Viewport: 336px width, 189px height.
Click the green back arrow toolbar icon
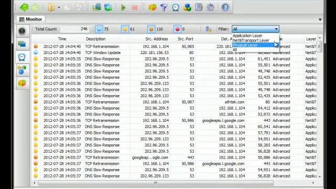click(x=24, y=7)
